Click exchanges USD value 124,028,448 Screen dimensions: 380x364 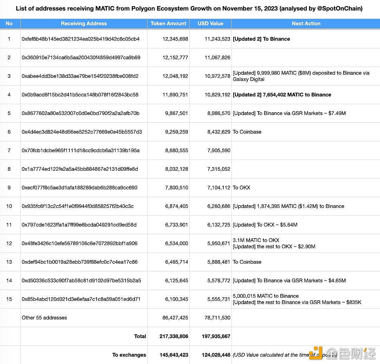(x=216, y=355)
